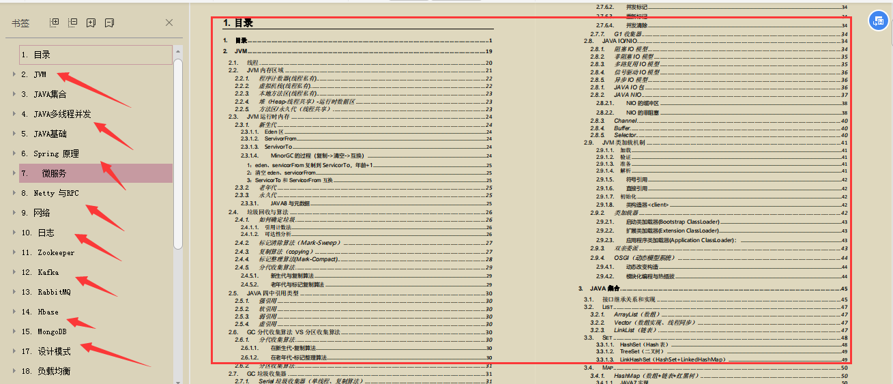Click the '2.3.3.1. JAVA8 与元数据' contents entry
Viewport: 893px width, 384px height.
point(366,203)
